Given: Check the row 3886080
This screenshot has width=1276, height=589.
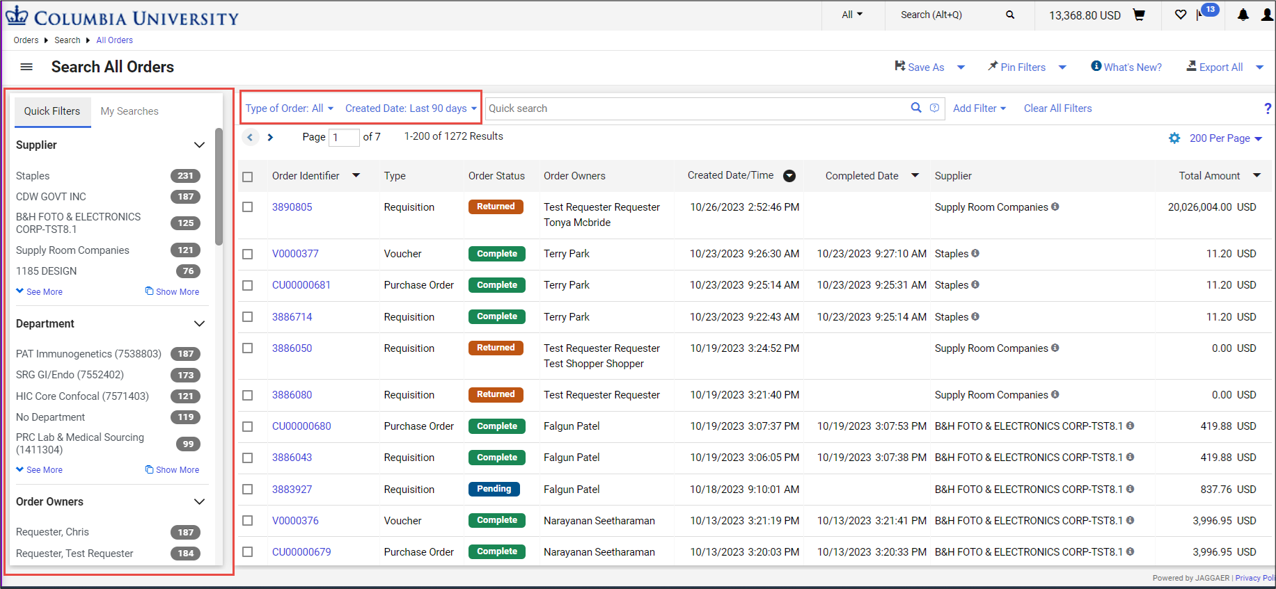Looking at the screenshot, I should pyautogui.click(x=248, y=395).
